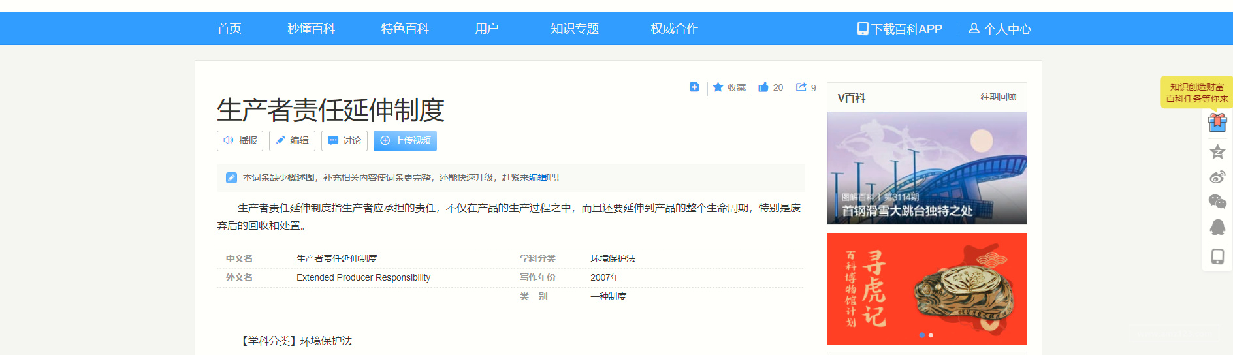Viewport: 1233px width, 355px height.
Task: Share via the WeChat icon in sidebar
Action: 1217,202
